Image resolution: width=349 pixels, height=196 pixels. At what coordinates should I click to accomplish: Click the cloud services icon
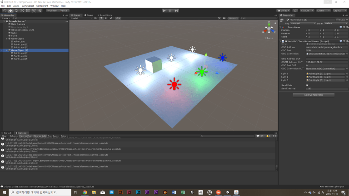(x=296, y=10)
